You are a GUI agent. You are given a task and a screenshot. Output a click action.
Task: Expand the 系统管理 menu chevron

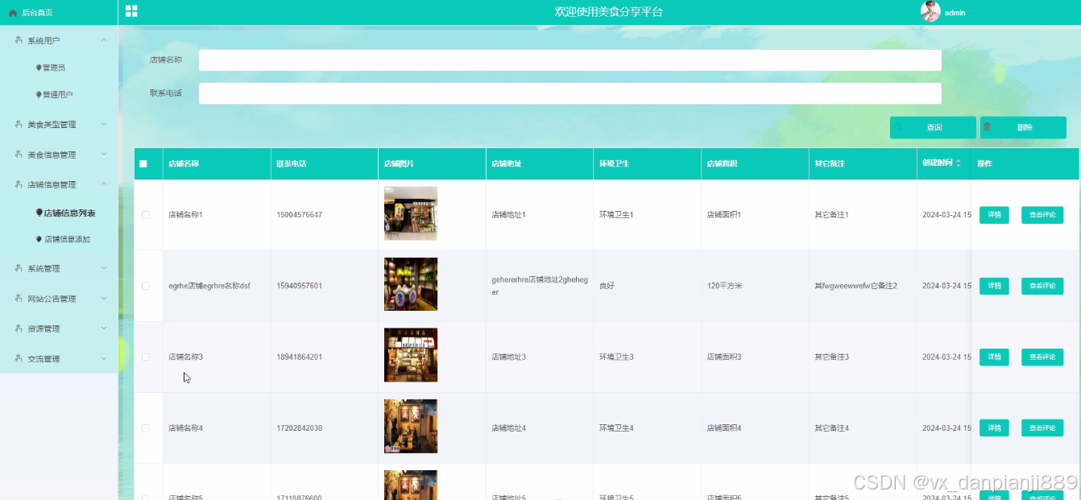pos(104,267)
